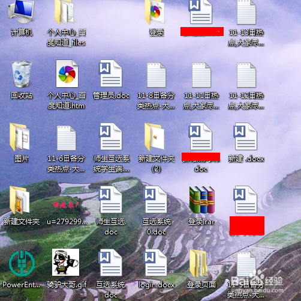Open the 新建文件夹 (2) folder
The width and height of the screenshot is (301, 301).
coord(155,137)
